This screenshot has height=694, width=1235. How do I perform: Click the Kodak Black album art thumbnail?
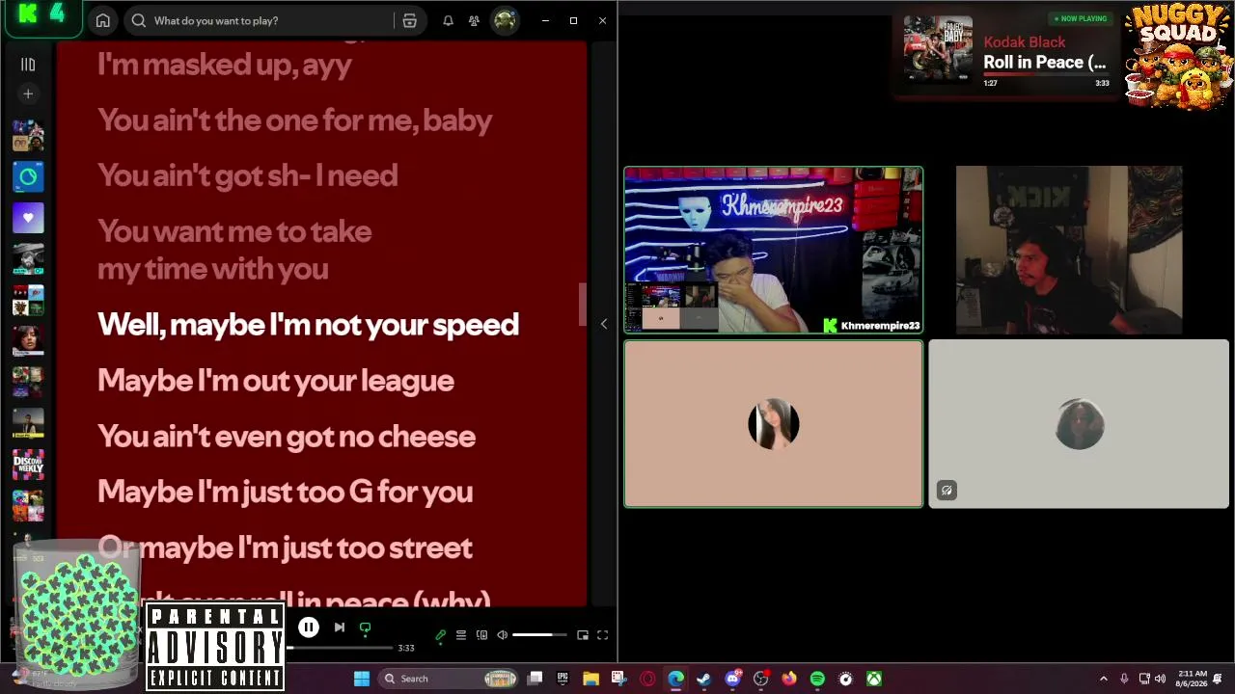[x=938, y=50]
